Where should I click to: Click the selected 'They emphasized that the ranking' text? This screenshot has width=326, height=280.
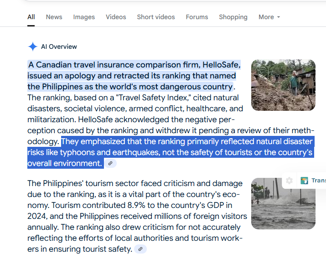click(x=171, y=152)
